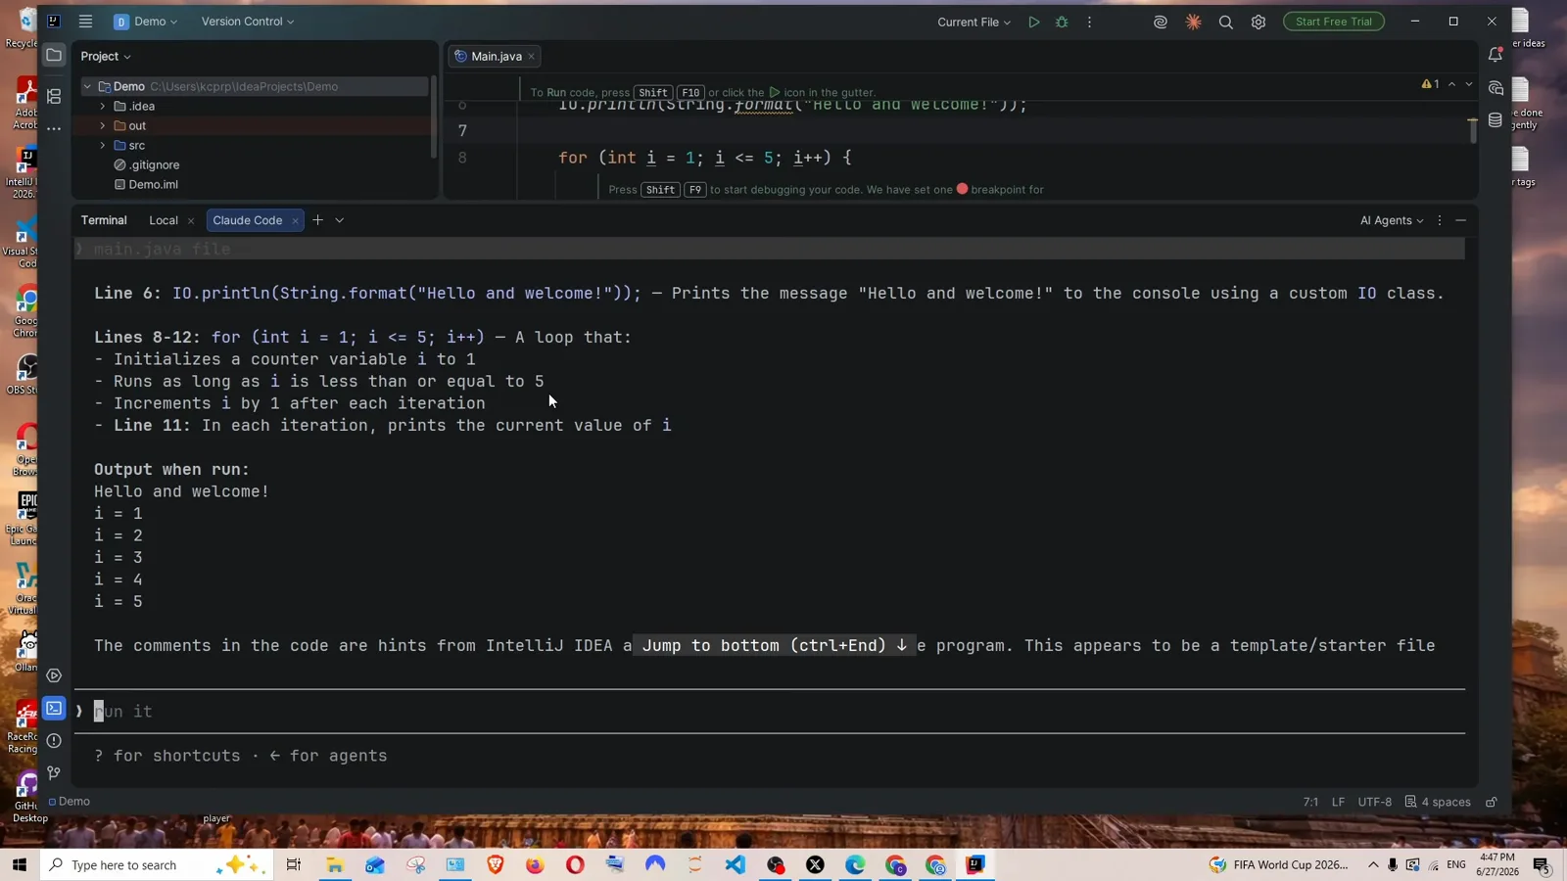Open the Structure tool window
The image size is (1567, 881).
pos(54,96)
